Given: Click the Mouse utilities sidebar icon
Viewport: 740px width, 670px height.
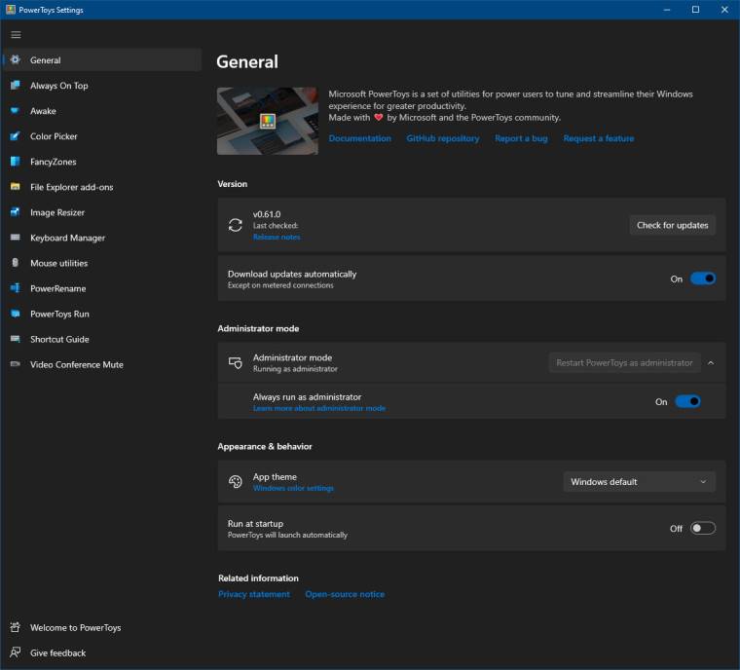Looking at the screenshot, I should point(15,263).
